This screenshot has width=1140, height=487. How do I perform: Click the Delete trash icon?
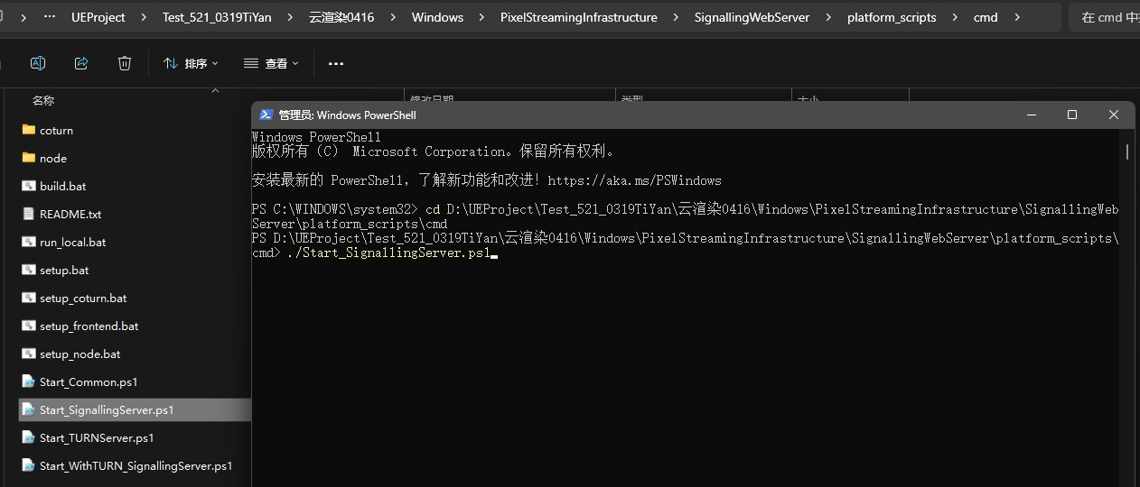coord(125,63)
